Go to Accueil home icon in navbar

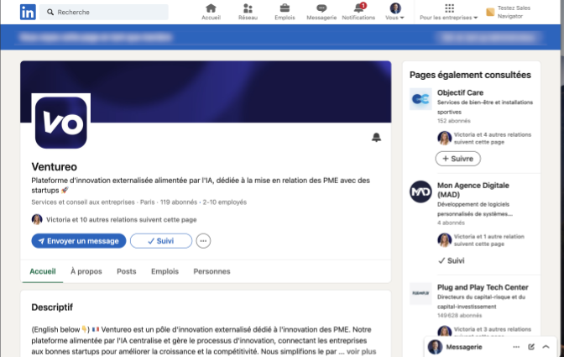(x=211, y=12)
